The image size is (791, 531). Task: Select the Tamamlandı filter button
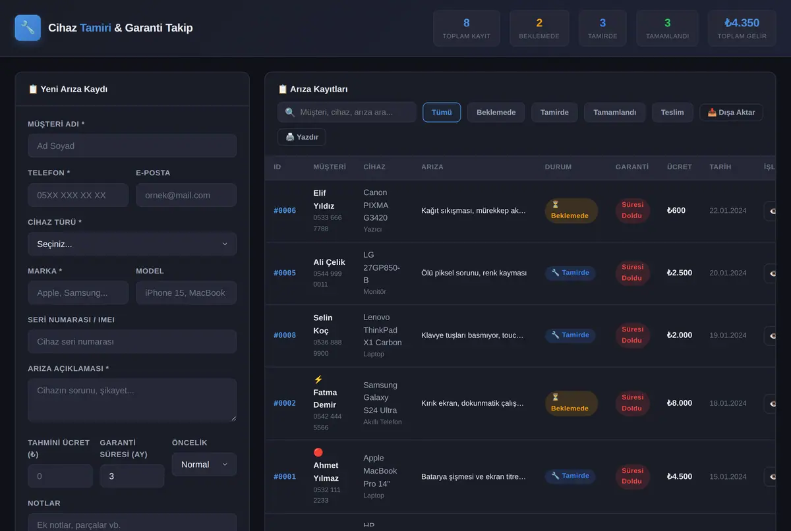click(x=615, y=112)
